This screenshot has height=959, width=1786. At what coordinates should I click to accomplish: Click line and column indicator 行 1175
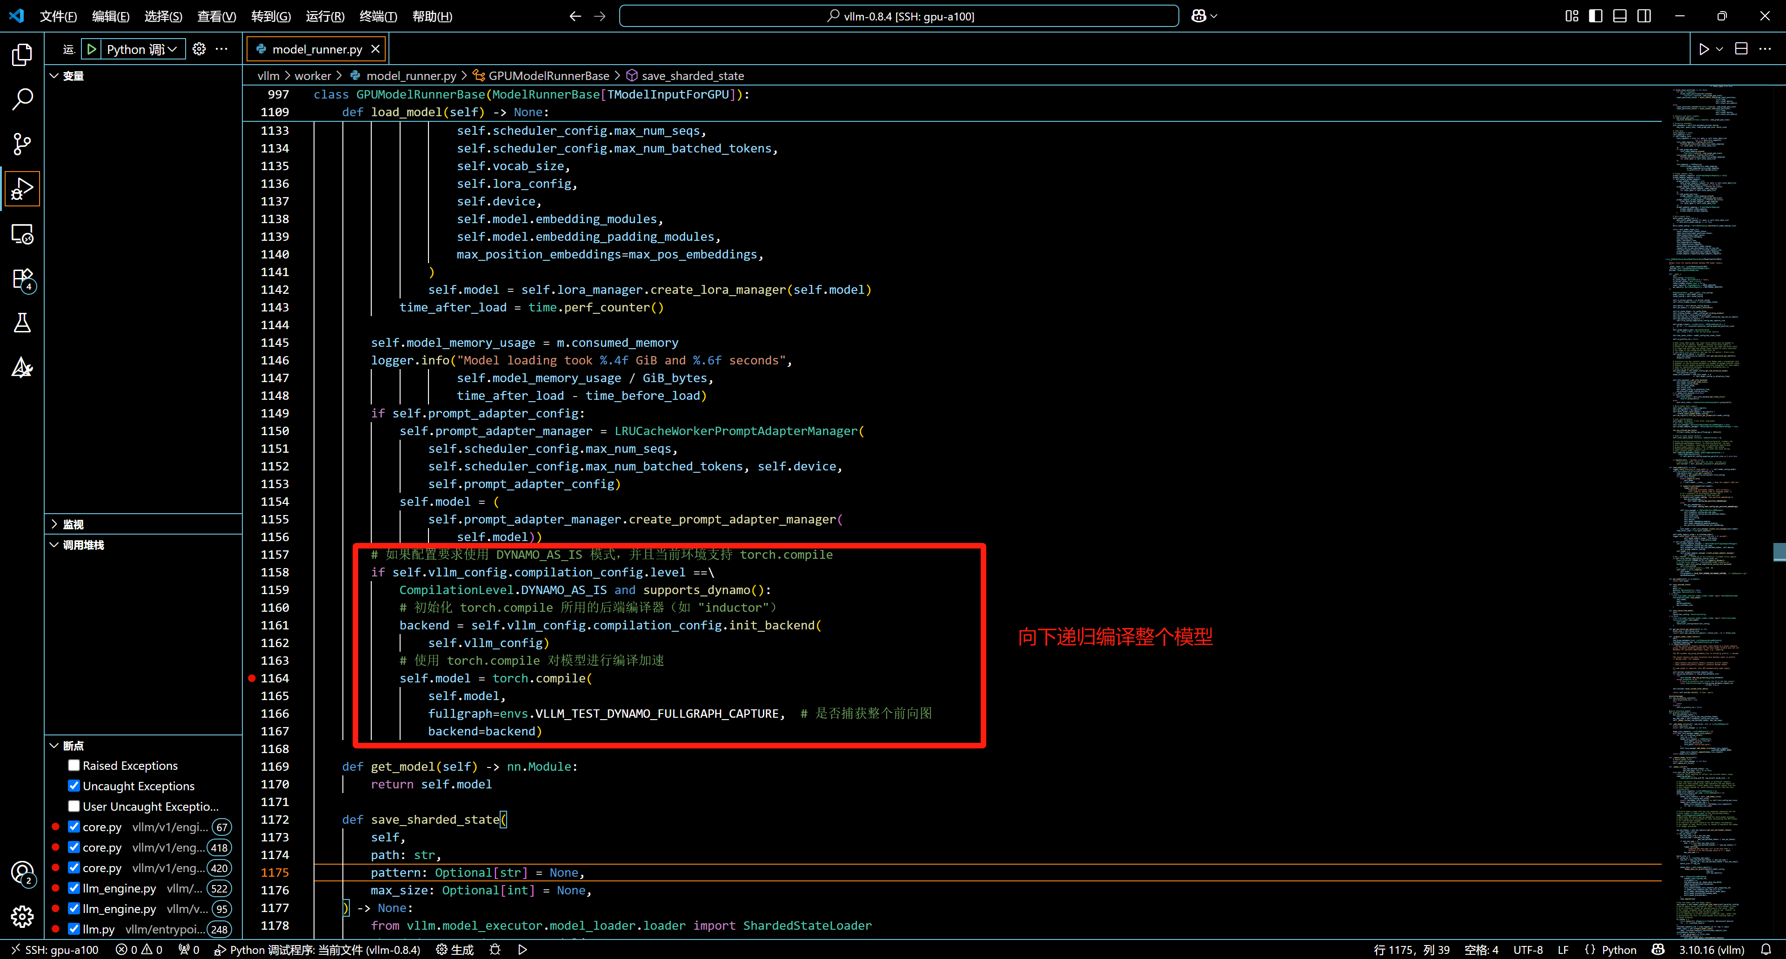pos(1411,949)
